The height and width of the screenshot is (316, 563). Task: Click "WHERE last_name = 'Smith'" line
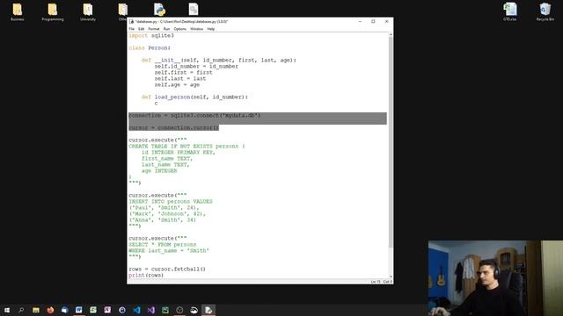coord(169,250)
